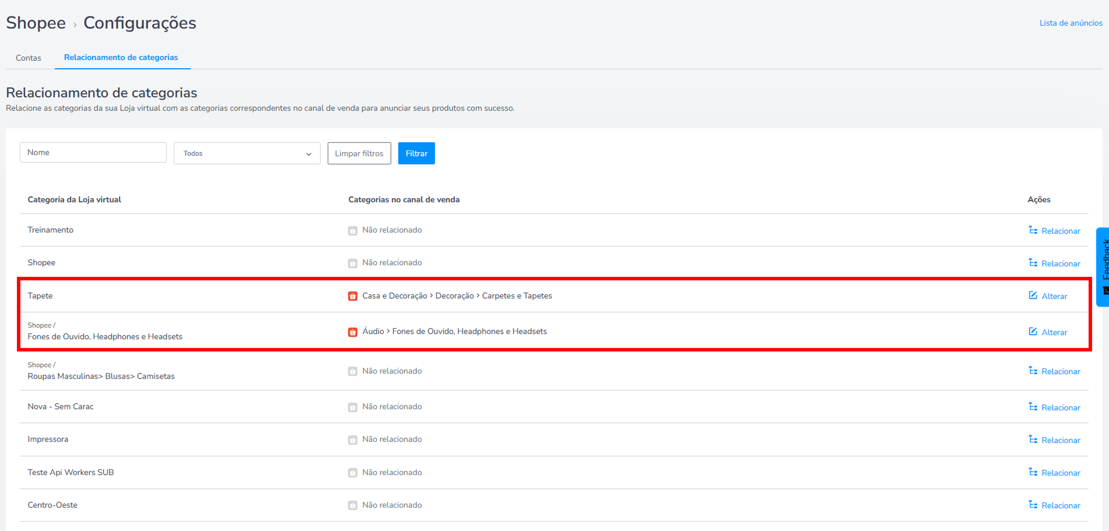
Task: Click the Limpar filtros button
Action: (x=359, y=153)
